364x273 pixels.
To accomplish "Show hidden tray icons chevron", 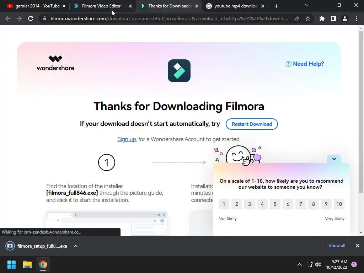I will coord(300,264).
